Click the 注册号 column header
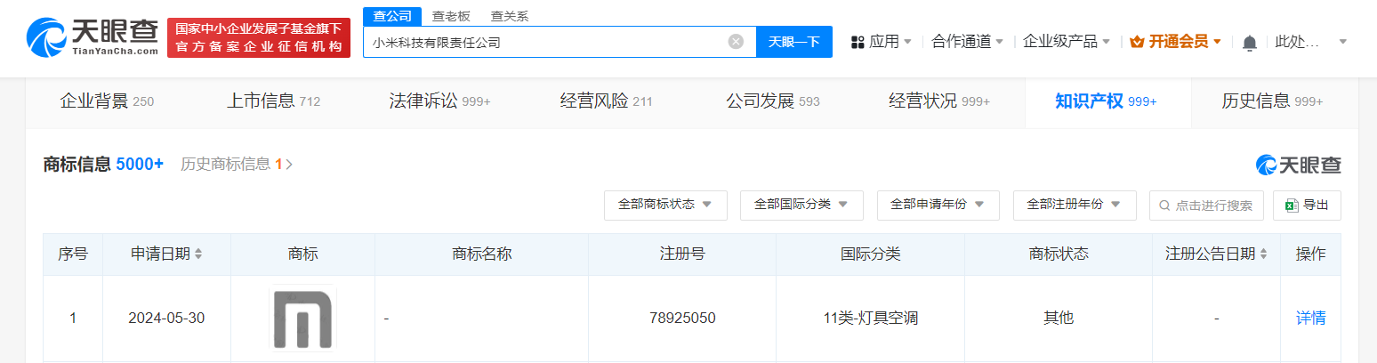The height and width of the screenshot is (363, 1377). [682, 254]
